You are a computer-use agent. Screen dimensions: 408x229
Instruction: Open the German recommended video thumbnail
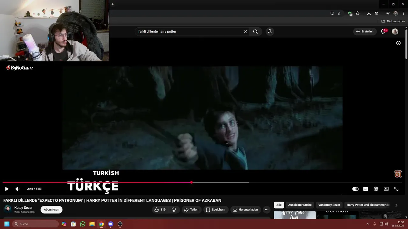point(337,215)
